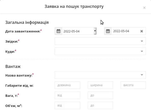
Task: Click the 'Вантаж' section heading
Action: pos(13,66)
